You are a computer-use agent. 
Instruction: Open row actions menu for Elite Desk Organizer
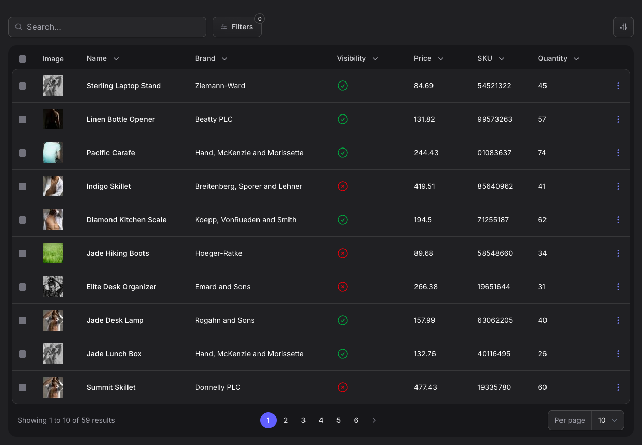click(618, 287)
